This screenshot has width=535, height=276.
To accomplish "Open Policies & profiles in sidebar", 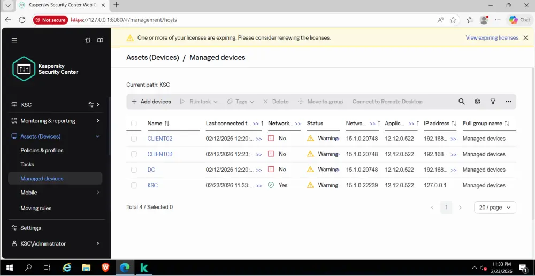I will click(x=42, y=150).
